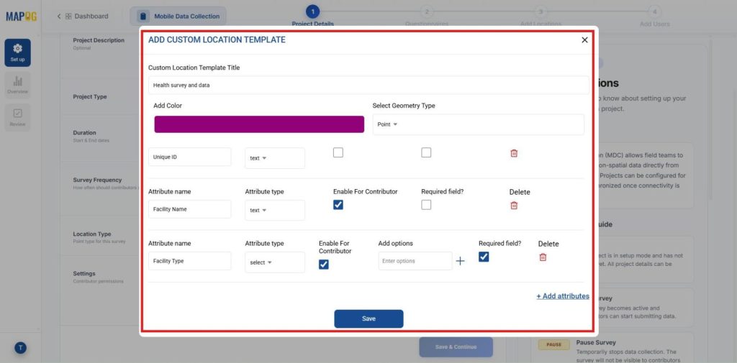
Task: Check Required field for Facility Name
Action: click(x=426, y=205)
